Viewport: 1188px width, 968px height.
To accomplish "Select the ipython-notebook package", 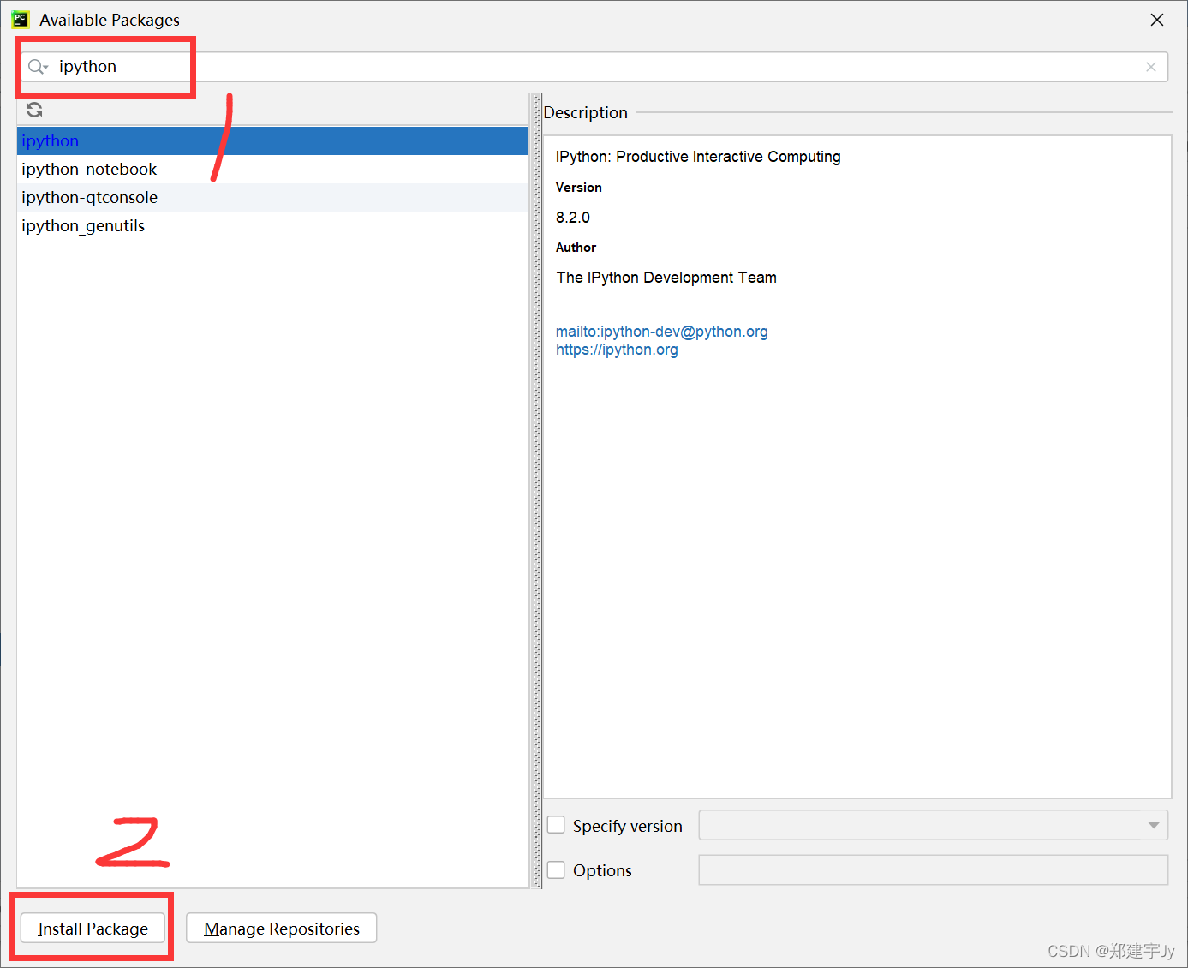I will (x=272, y=169).
